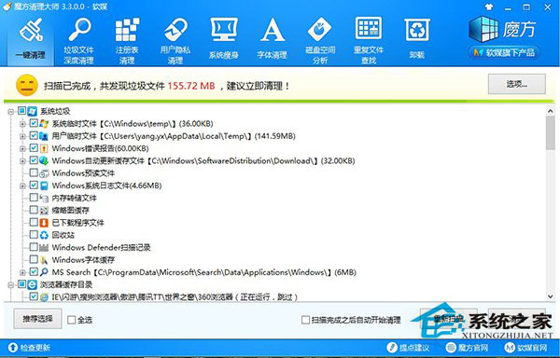The image size is (560, 358).
Task: Expand the 系统临时文件 node
Action: point(22,124)
